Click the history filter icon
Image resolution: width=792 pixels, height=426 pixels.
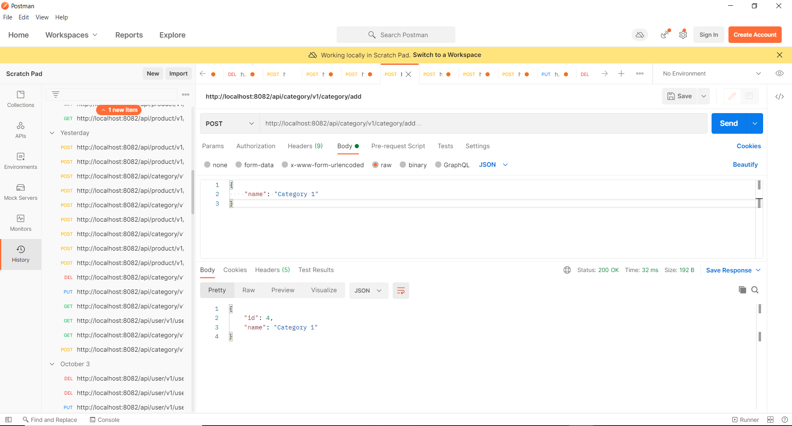[x=56, y=95]
